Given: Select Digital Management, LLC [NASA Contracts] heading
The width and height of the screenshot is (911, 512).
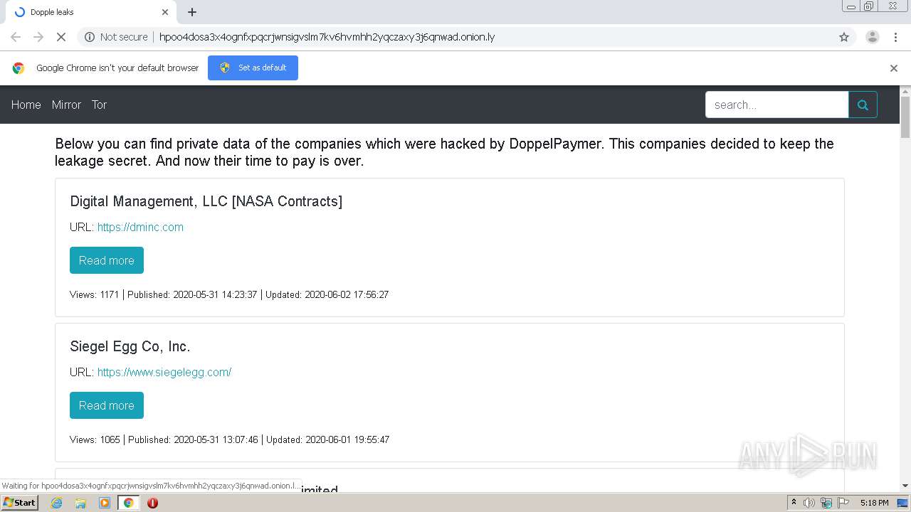Looking at the screenshot, I should 206,201.
